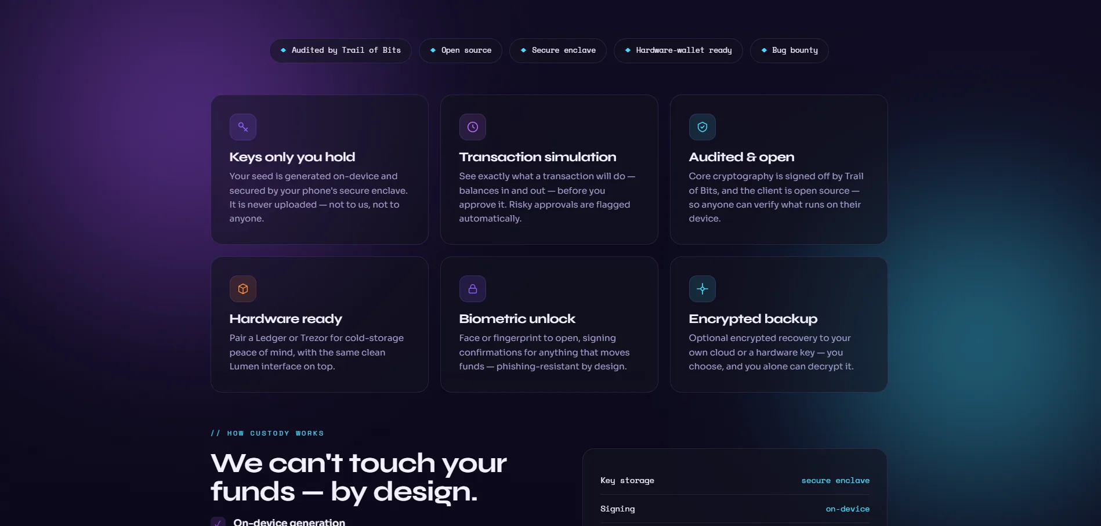Click the key icon above Keys only you hold
The width and height of the screenshot is (1101, 526).
coord(243,127)
